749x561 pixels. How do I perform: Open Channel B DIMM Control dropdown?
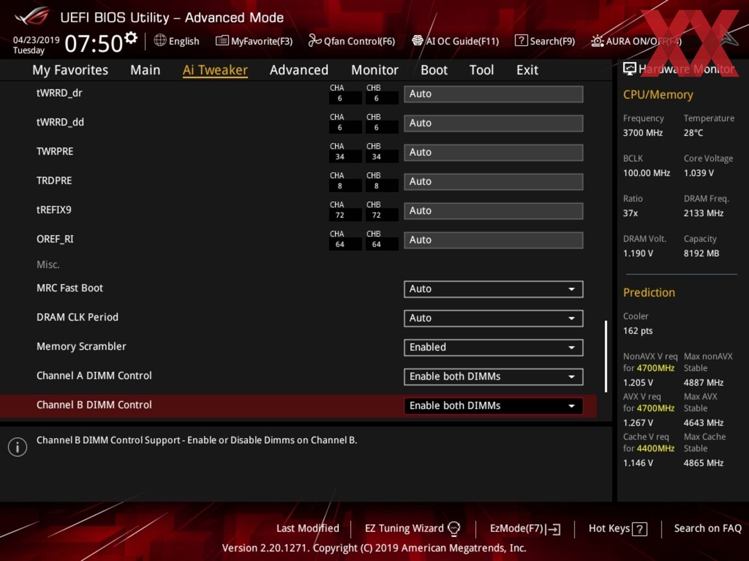(493, 405)
